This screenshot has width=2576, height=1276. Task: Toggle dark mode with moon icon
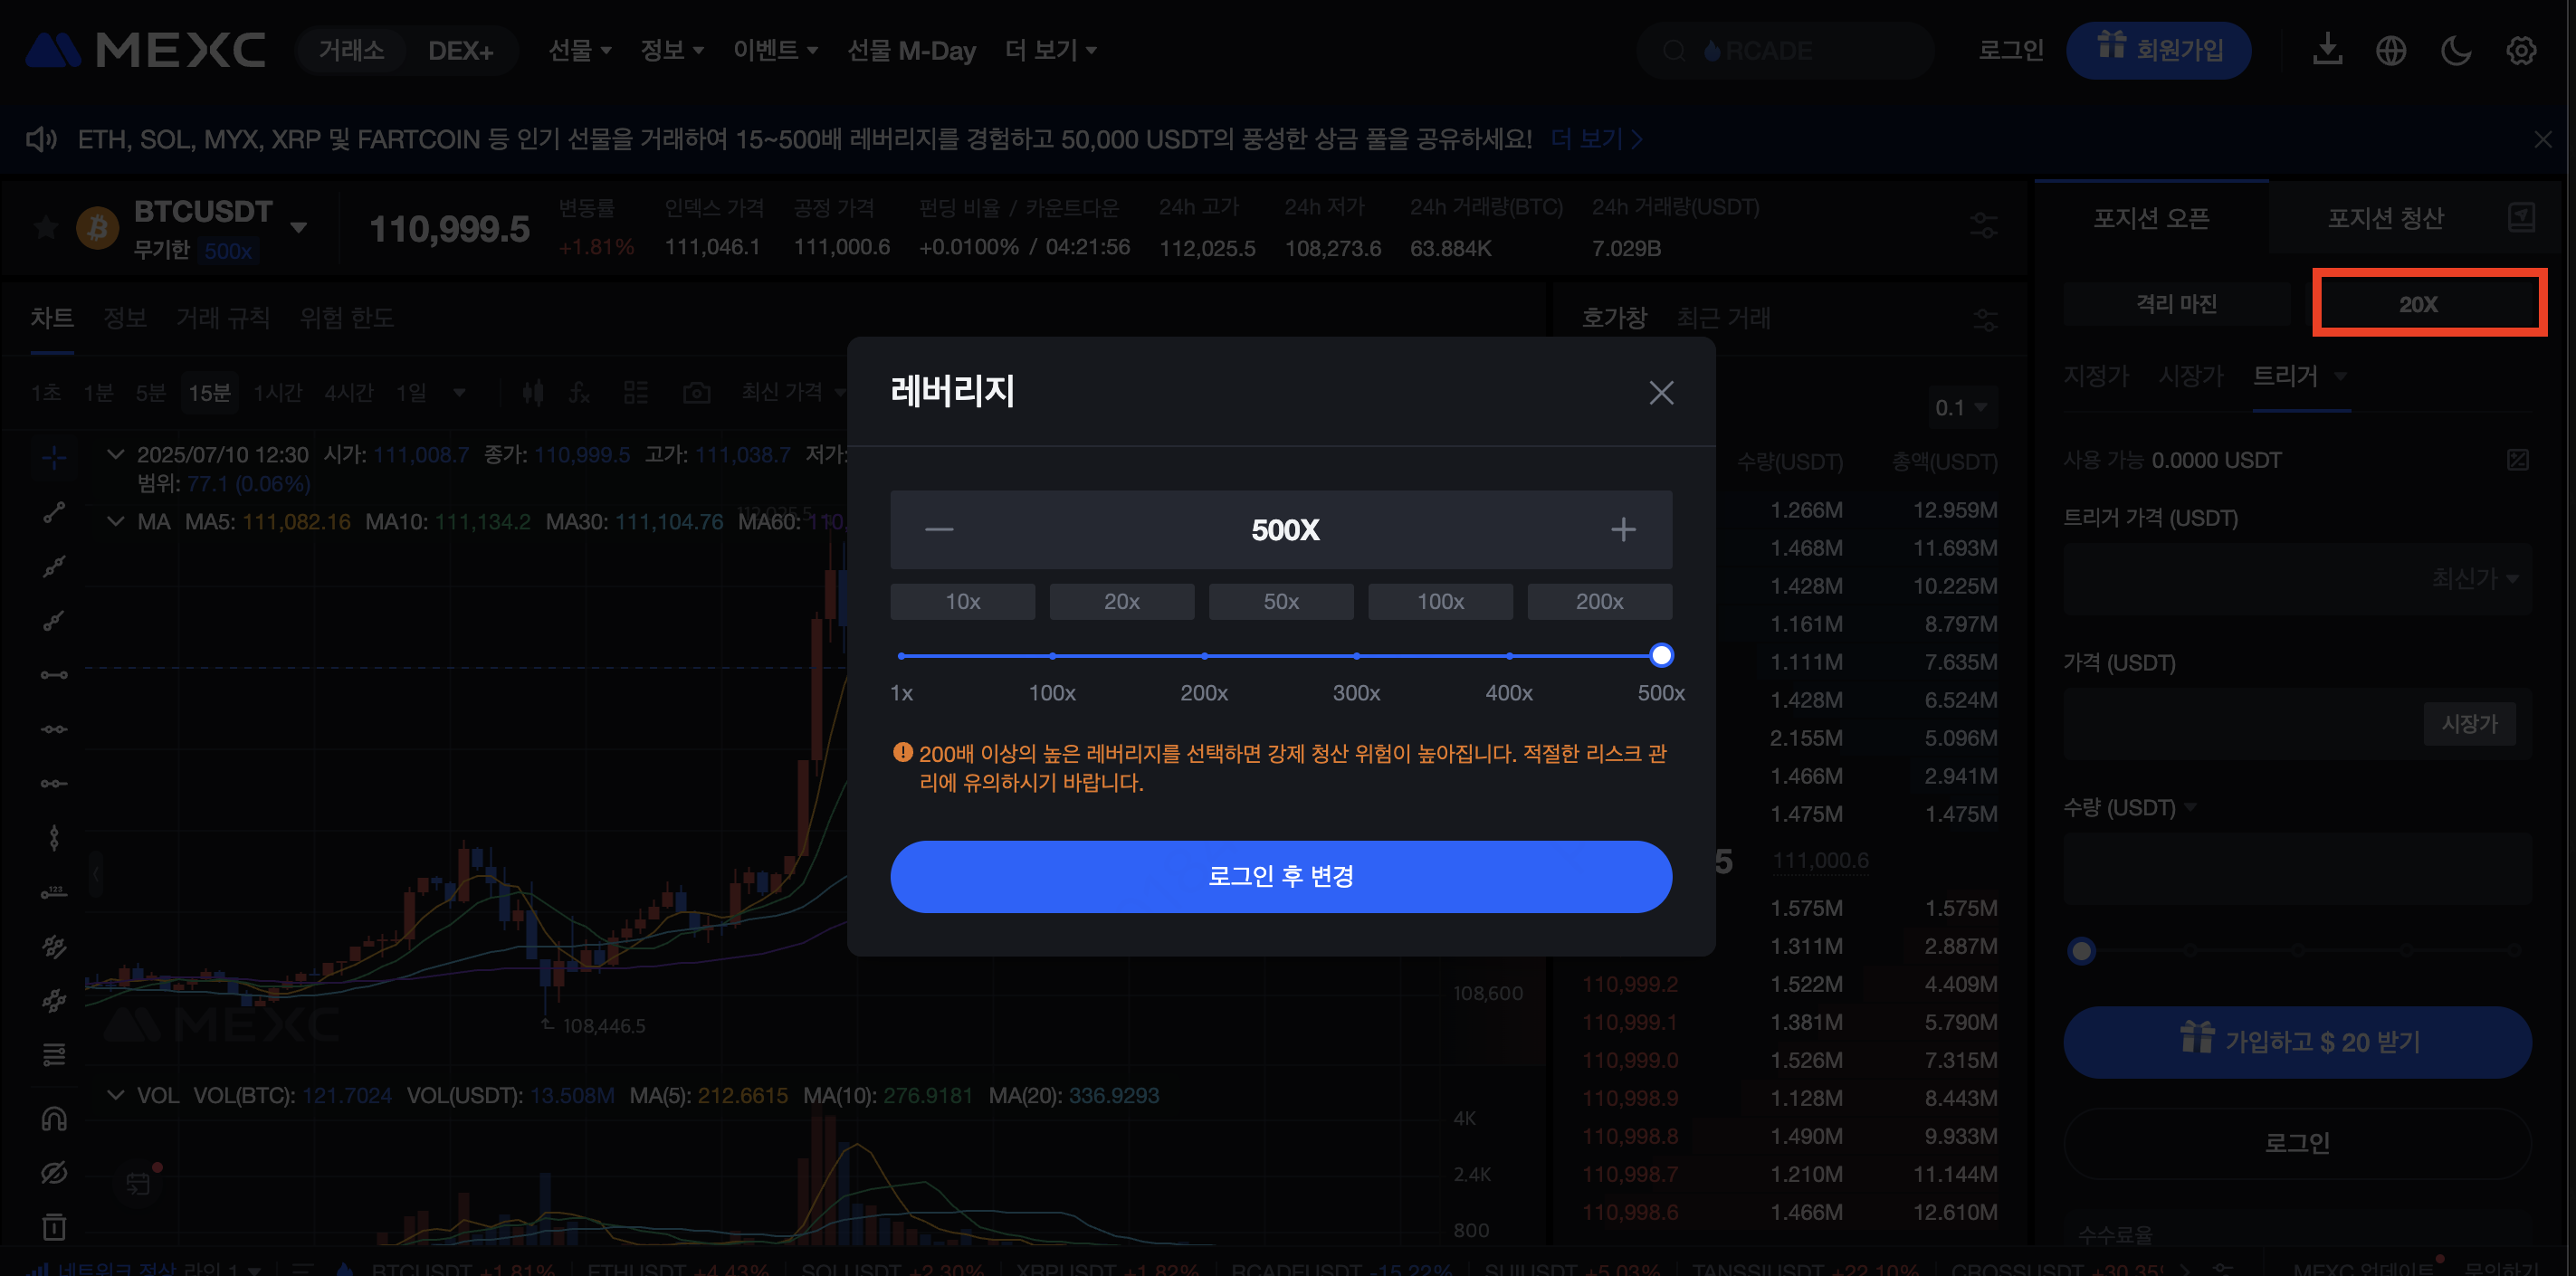2456,50
